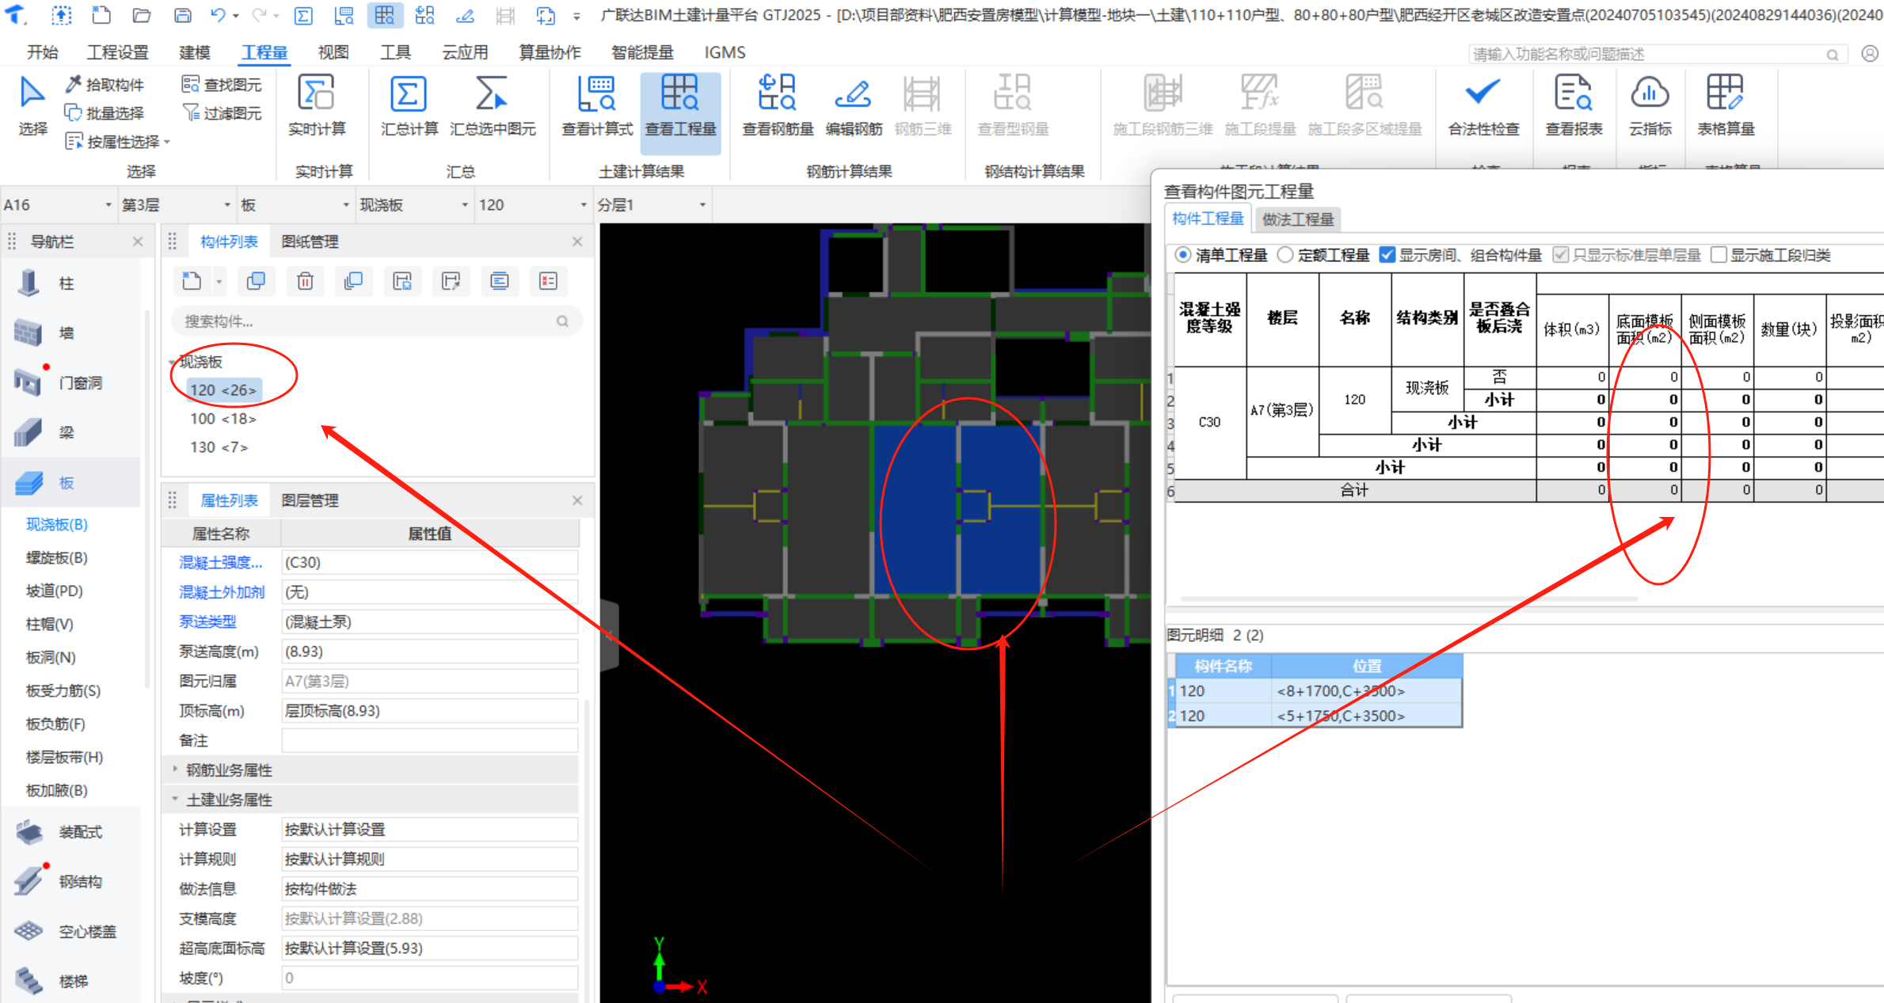
Task: Open 视图 ribbon tab
Action: [333, 52]
